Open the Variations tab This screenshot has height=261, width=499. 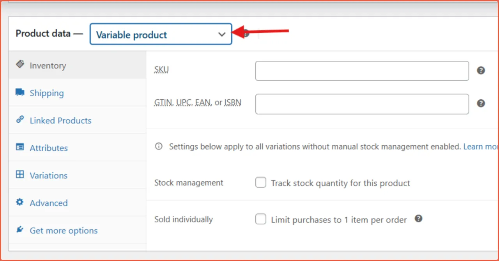48,175
